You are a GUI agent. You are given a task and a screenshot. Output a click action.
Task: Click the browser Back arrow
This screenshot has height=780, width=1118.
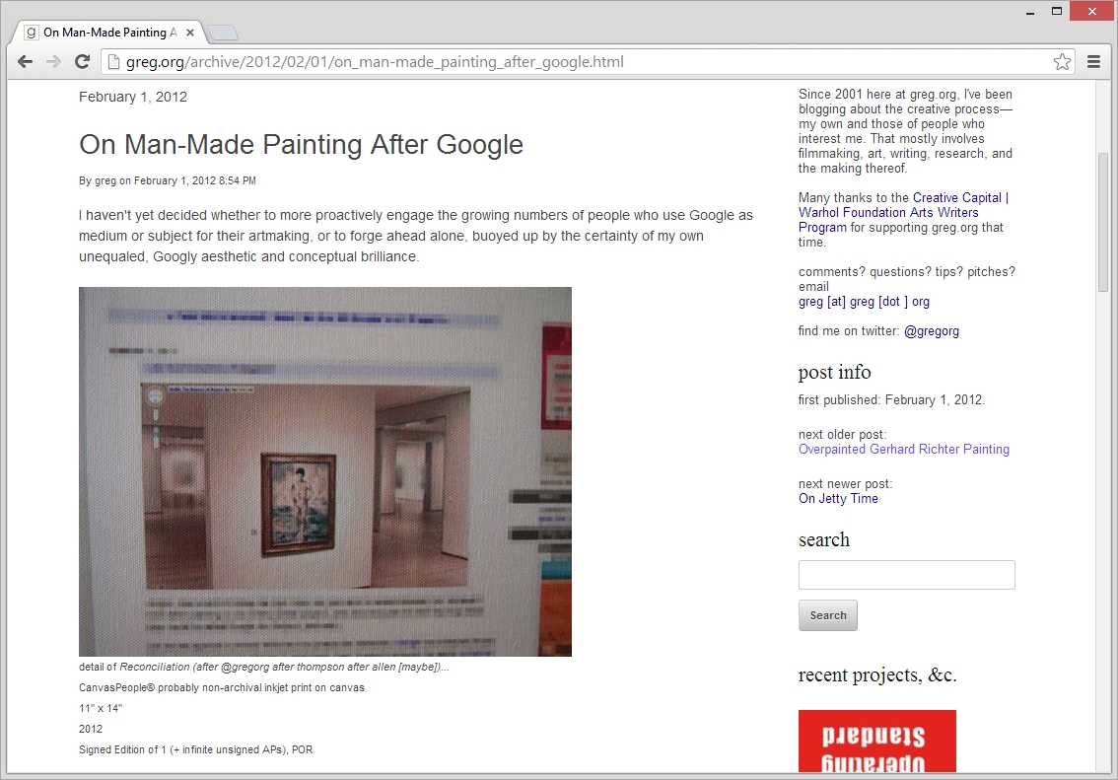[25, 62]
